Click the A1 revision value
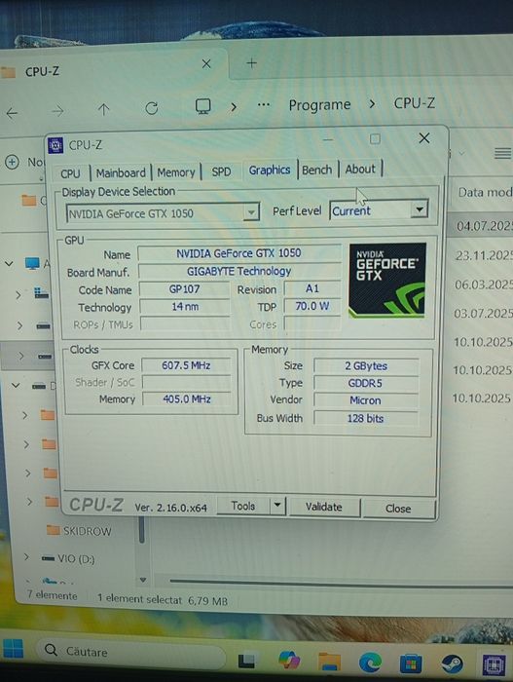This screenshot has width=513, height=682. [312, 288]
